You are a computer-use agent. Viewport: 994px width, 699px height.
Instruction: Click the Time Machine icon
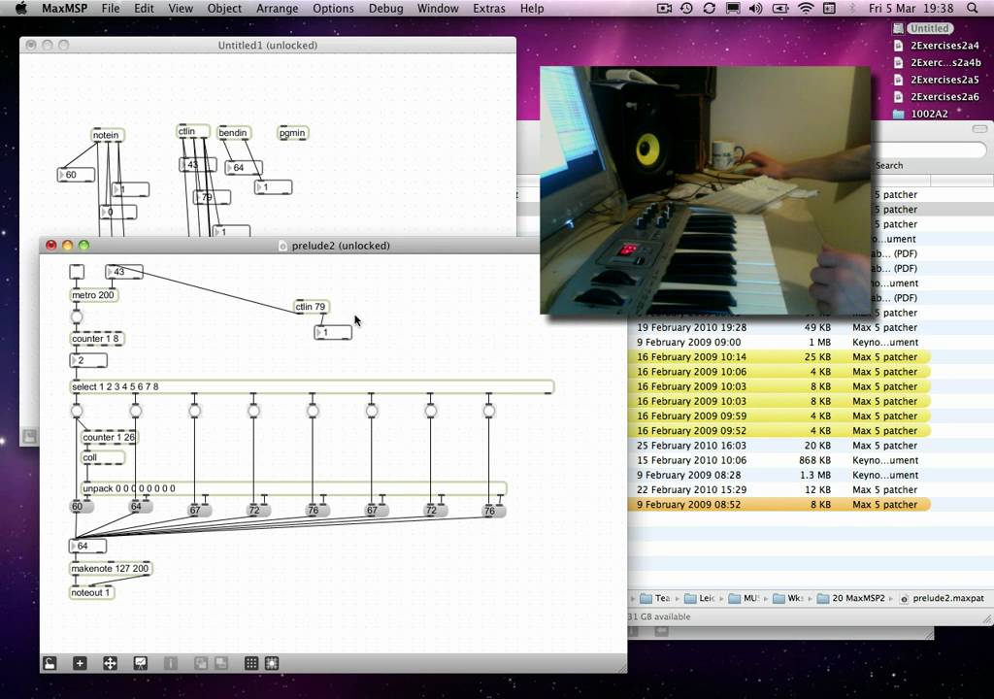(686, 8)
